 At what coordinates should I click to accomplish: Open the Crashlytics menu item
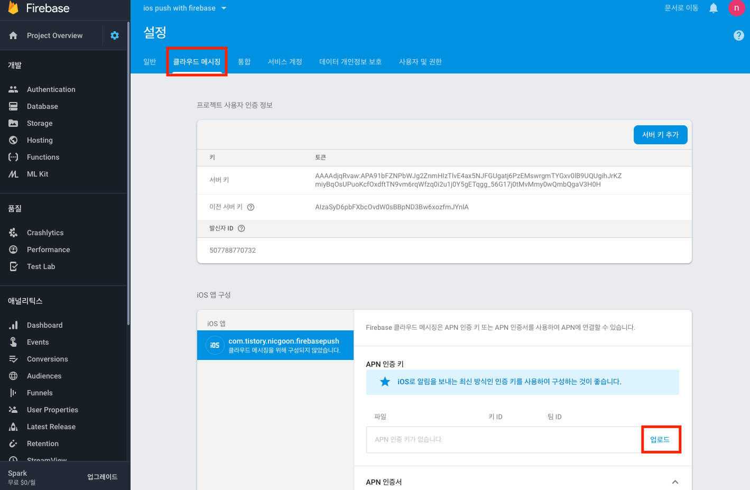click(45, 233)
